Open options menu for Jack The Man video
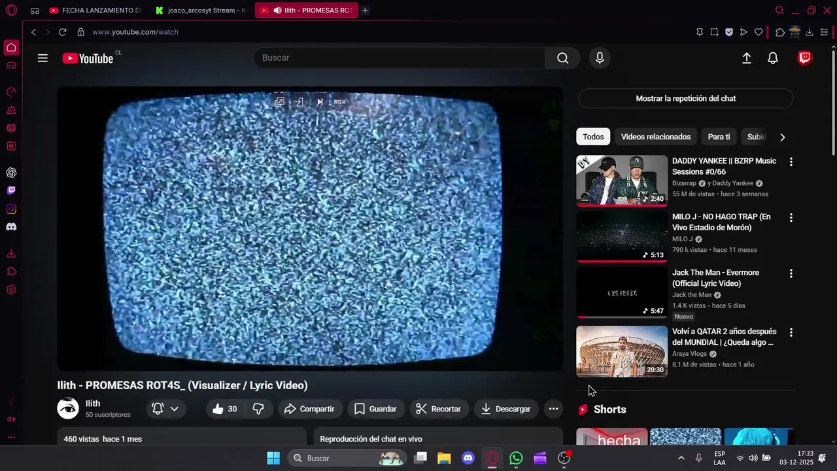This screenshot has width=837, height=471. (x=791, y=273)
